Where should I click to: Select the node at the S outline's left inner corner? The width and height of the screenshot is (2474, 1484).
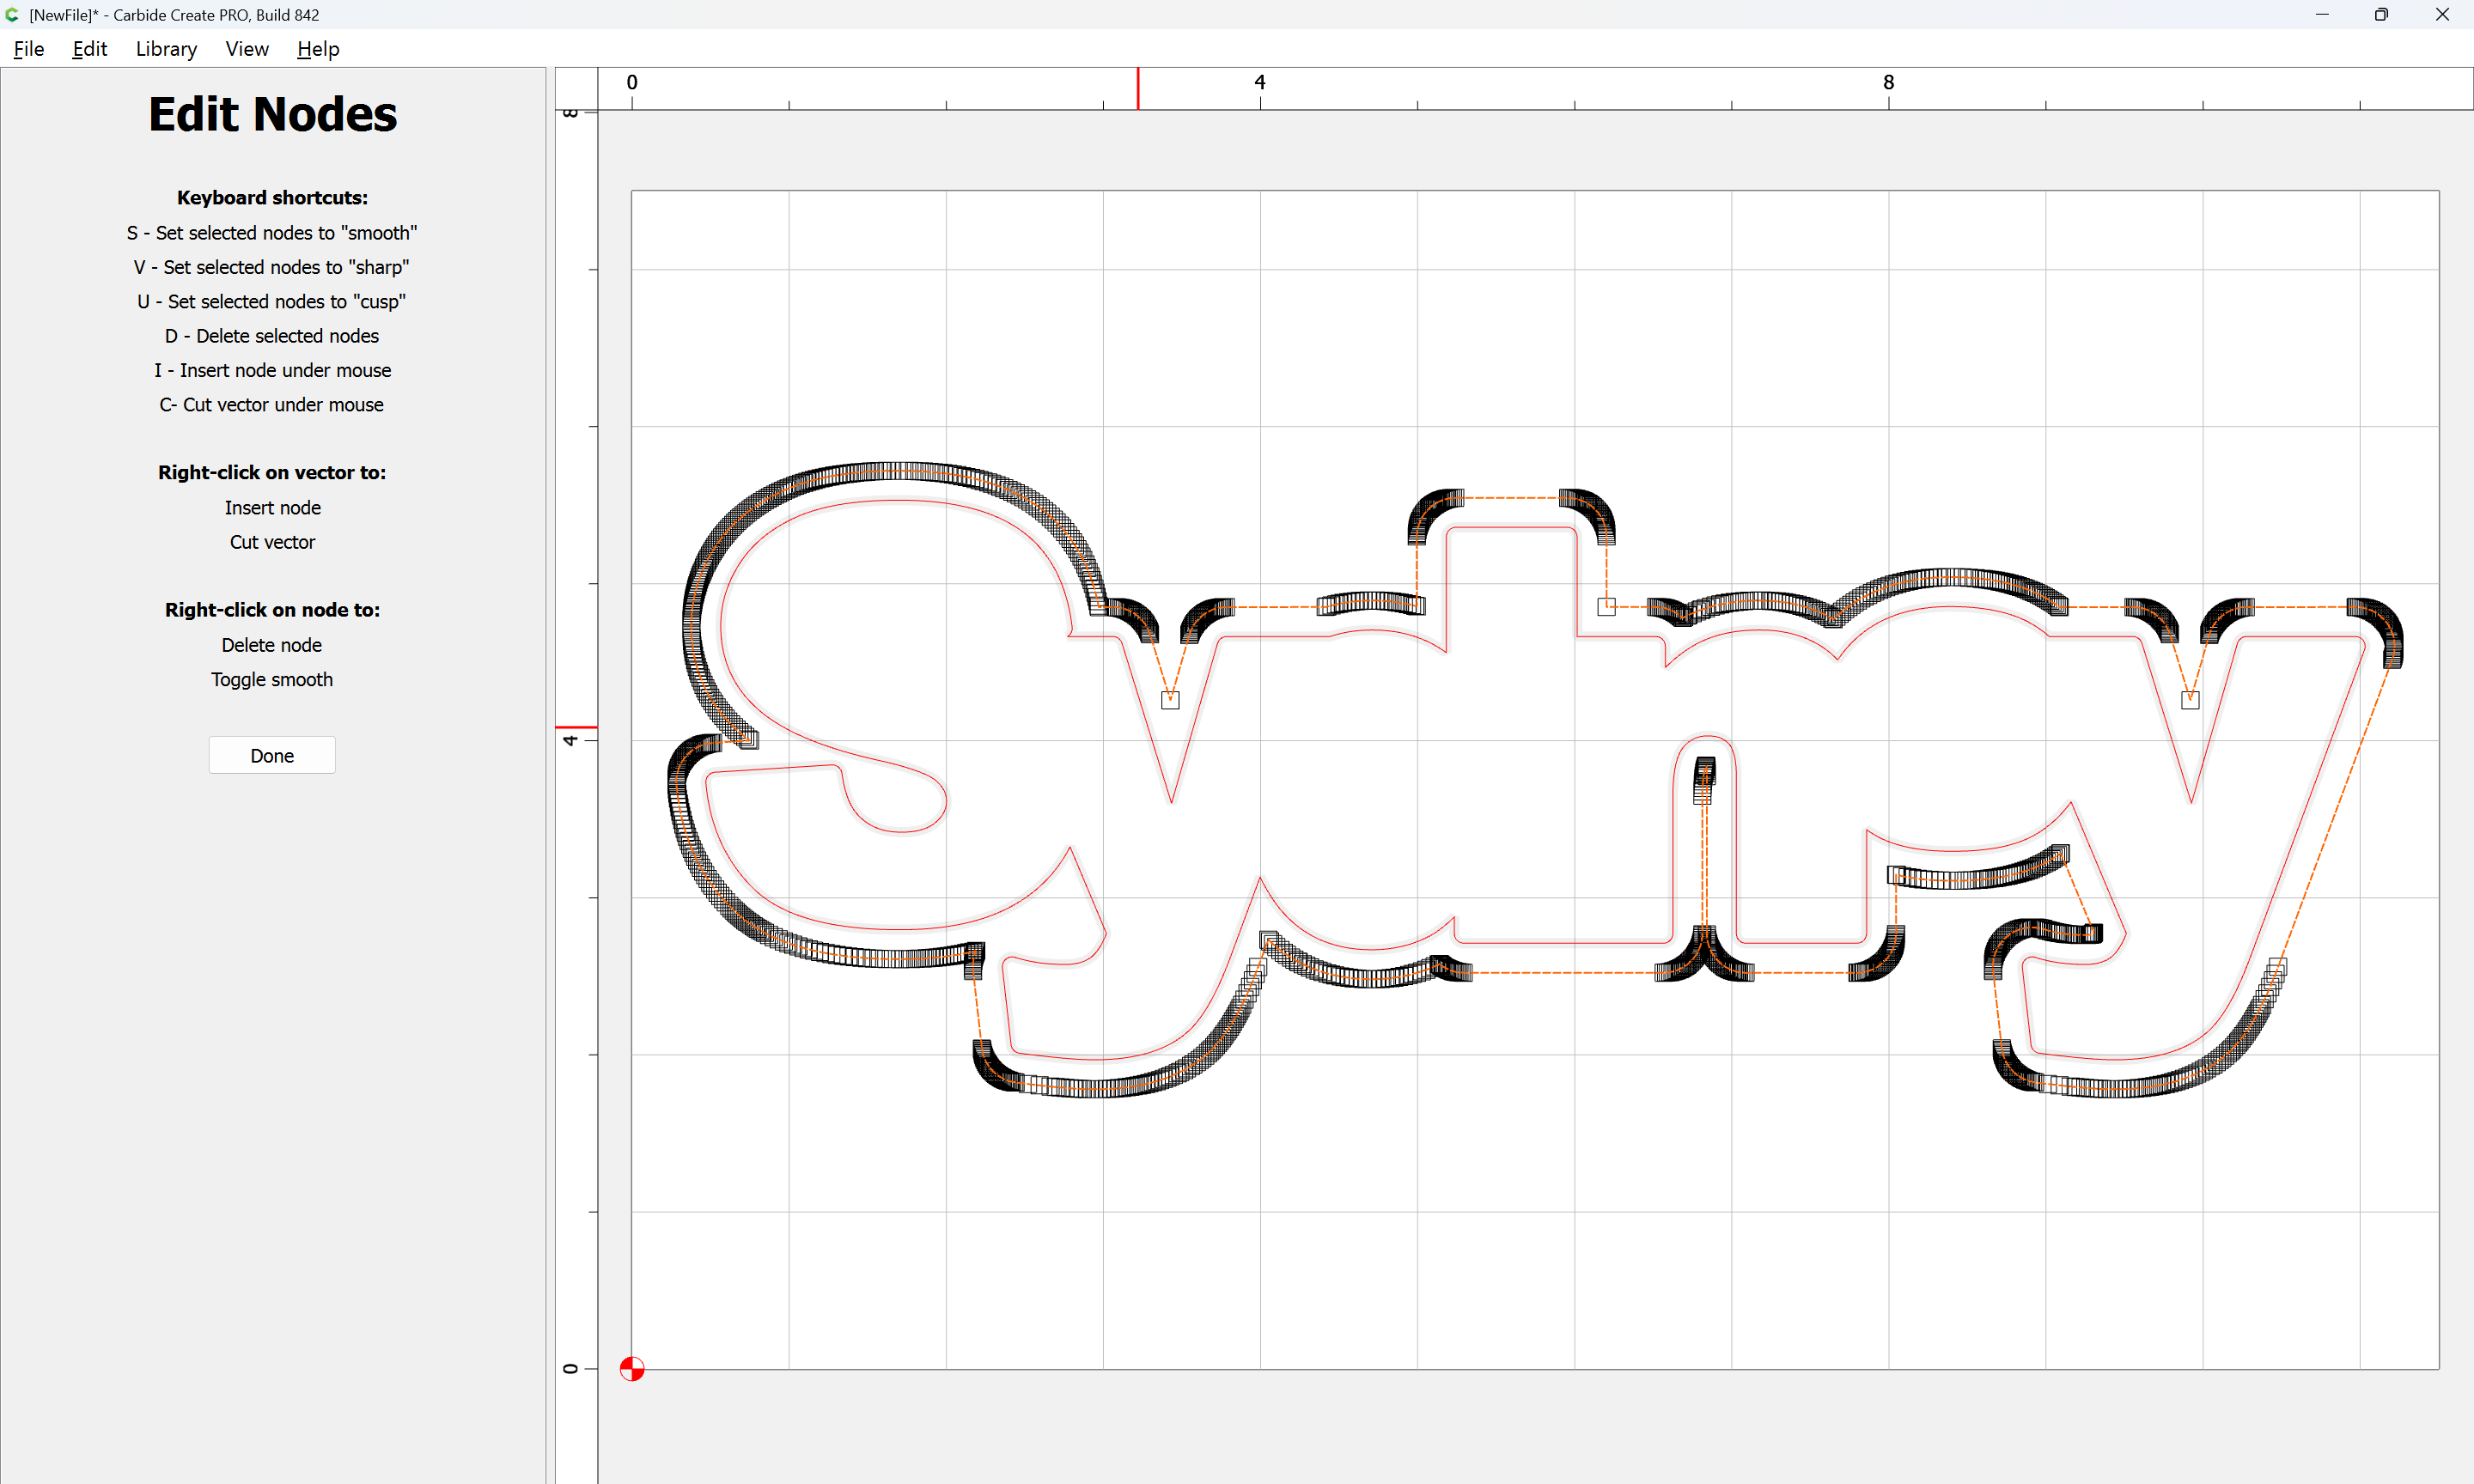coord(749,740)
